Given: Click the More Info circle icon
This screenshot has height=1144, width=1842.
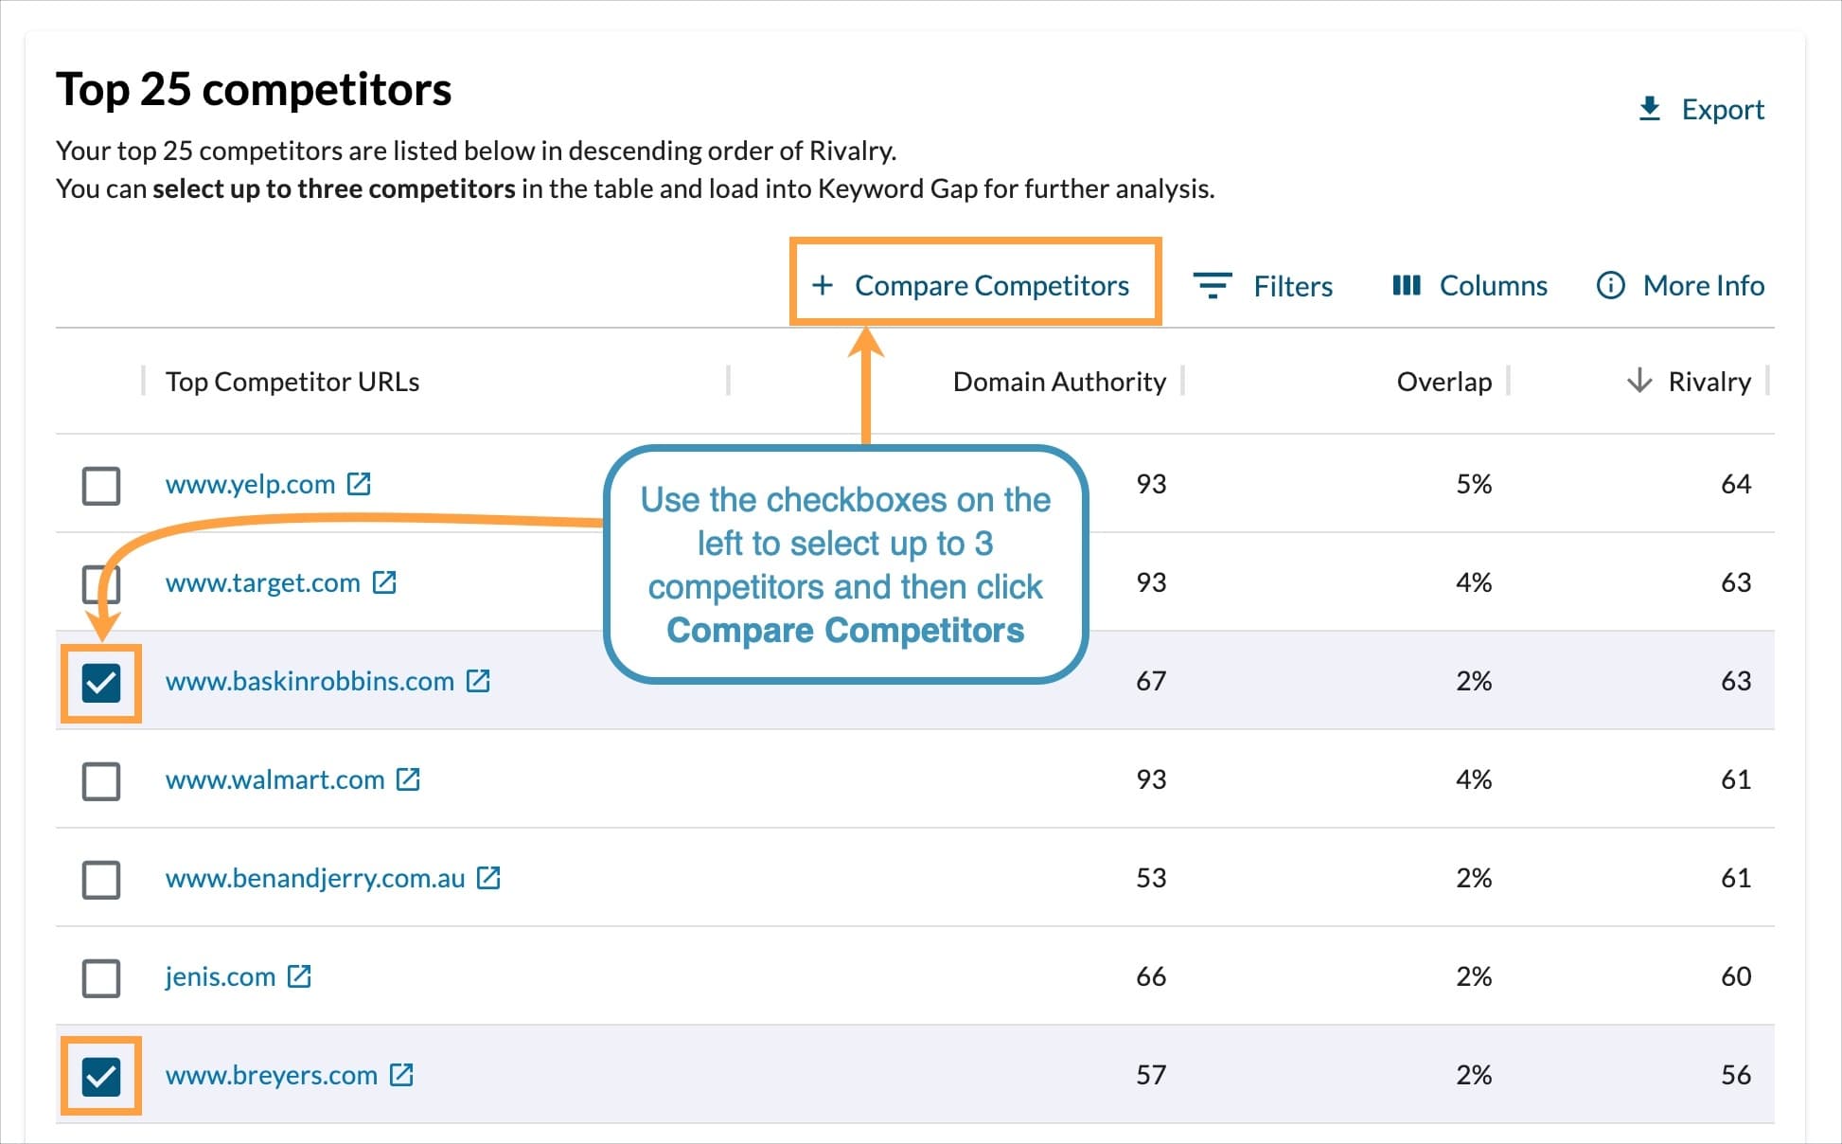Looking at the screenshot, I should [x=1612, y=285].
